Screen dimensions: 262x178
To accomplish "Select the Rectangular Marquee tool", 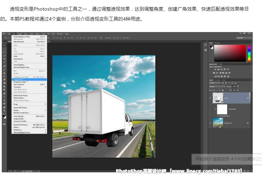I will pyautogui.click(x=4, y=49).
